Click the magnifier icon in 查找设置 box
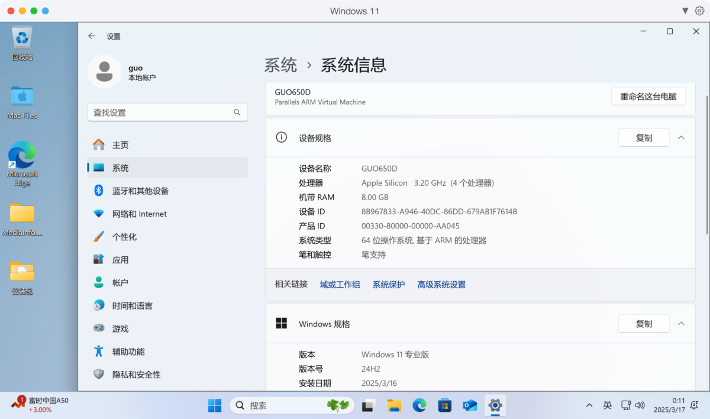The height and width of the screenshot is (419, 710). click(237, 112)
